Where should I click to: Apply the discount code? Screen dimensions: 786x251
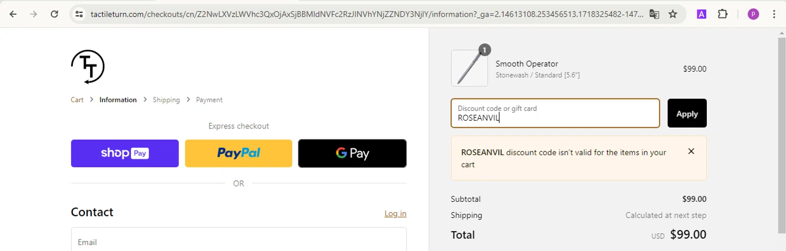pyautogui.click(x=687, y=113)
